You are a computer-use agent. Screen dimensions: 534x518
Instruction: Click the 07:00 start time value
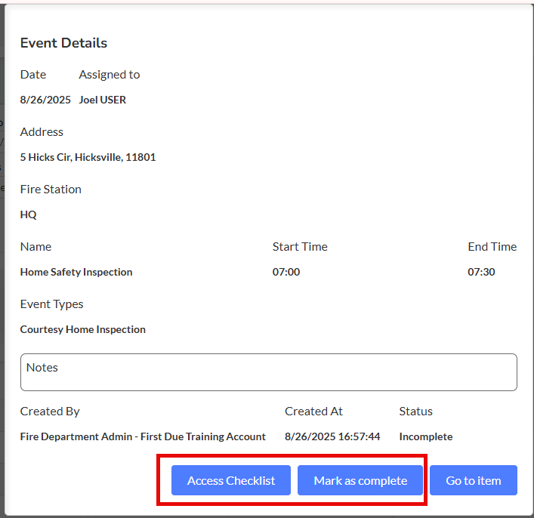click(x=286, y=272)
